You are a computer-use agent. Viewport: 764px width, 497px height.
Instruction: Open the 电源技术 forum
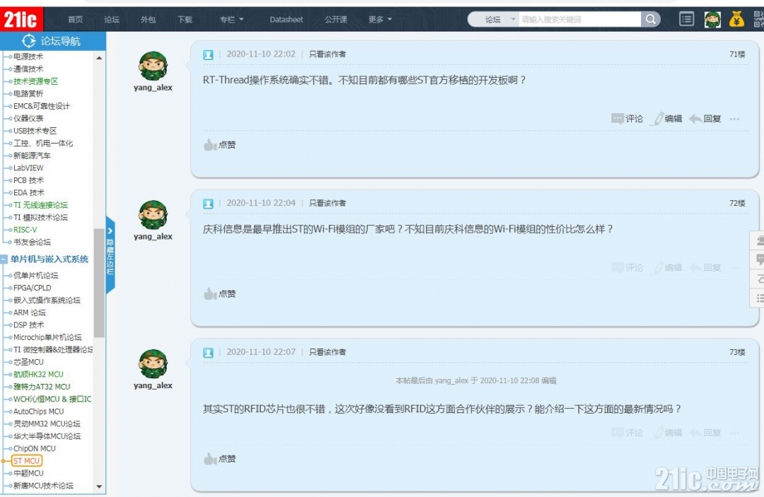(28, 57)
